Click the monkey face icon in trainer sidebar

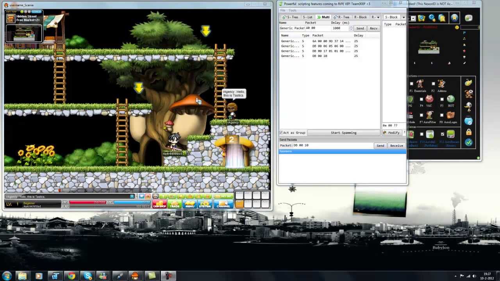469,94
